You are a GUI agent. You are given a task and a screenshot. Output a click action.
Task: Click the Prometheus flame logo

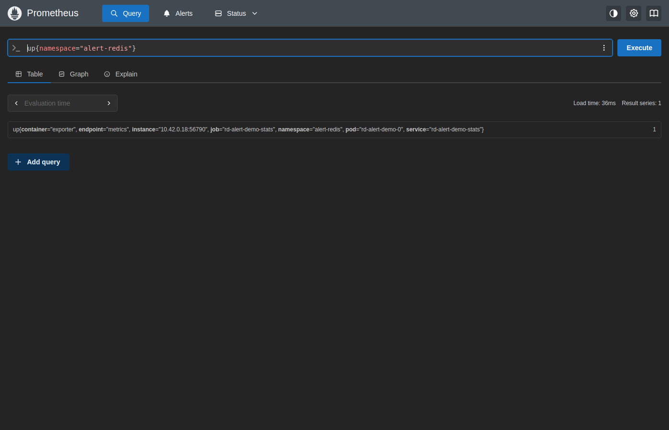(x=15, y=13)
